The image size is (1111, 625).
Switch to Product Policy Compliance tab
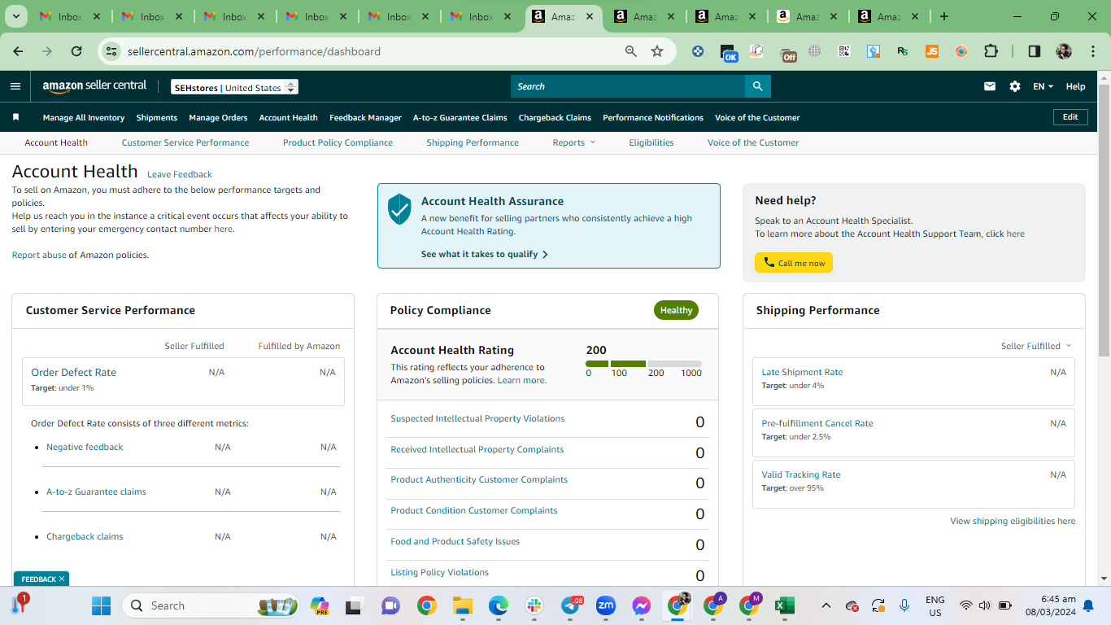click(x=338, y=142)
